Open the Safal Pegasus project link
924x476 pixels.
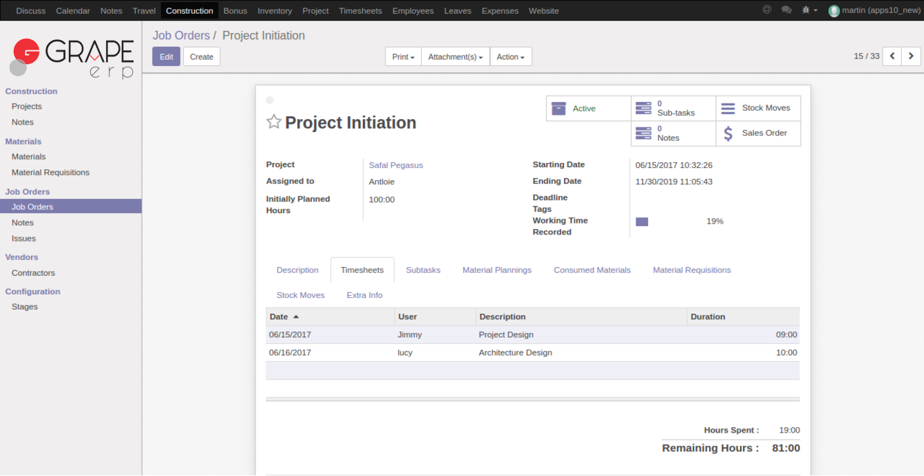[x=396, y=165]
